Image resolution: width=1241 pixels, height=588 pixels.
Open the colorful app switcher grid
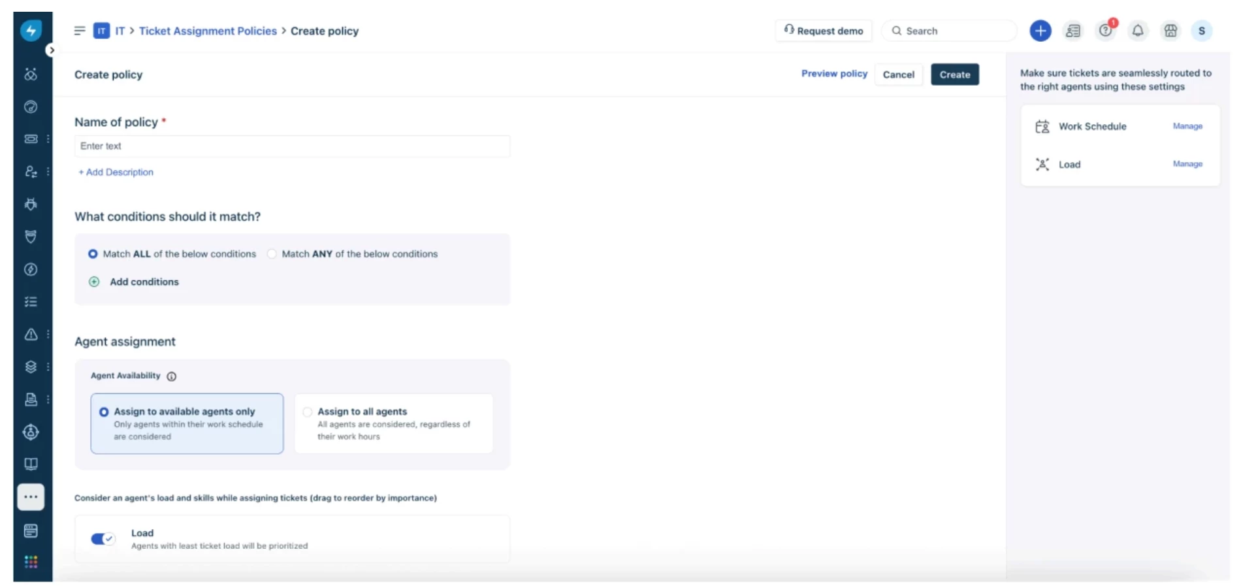pos(31,562)
